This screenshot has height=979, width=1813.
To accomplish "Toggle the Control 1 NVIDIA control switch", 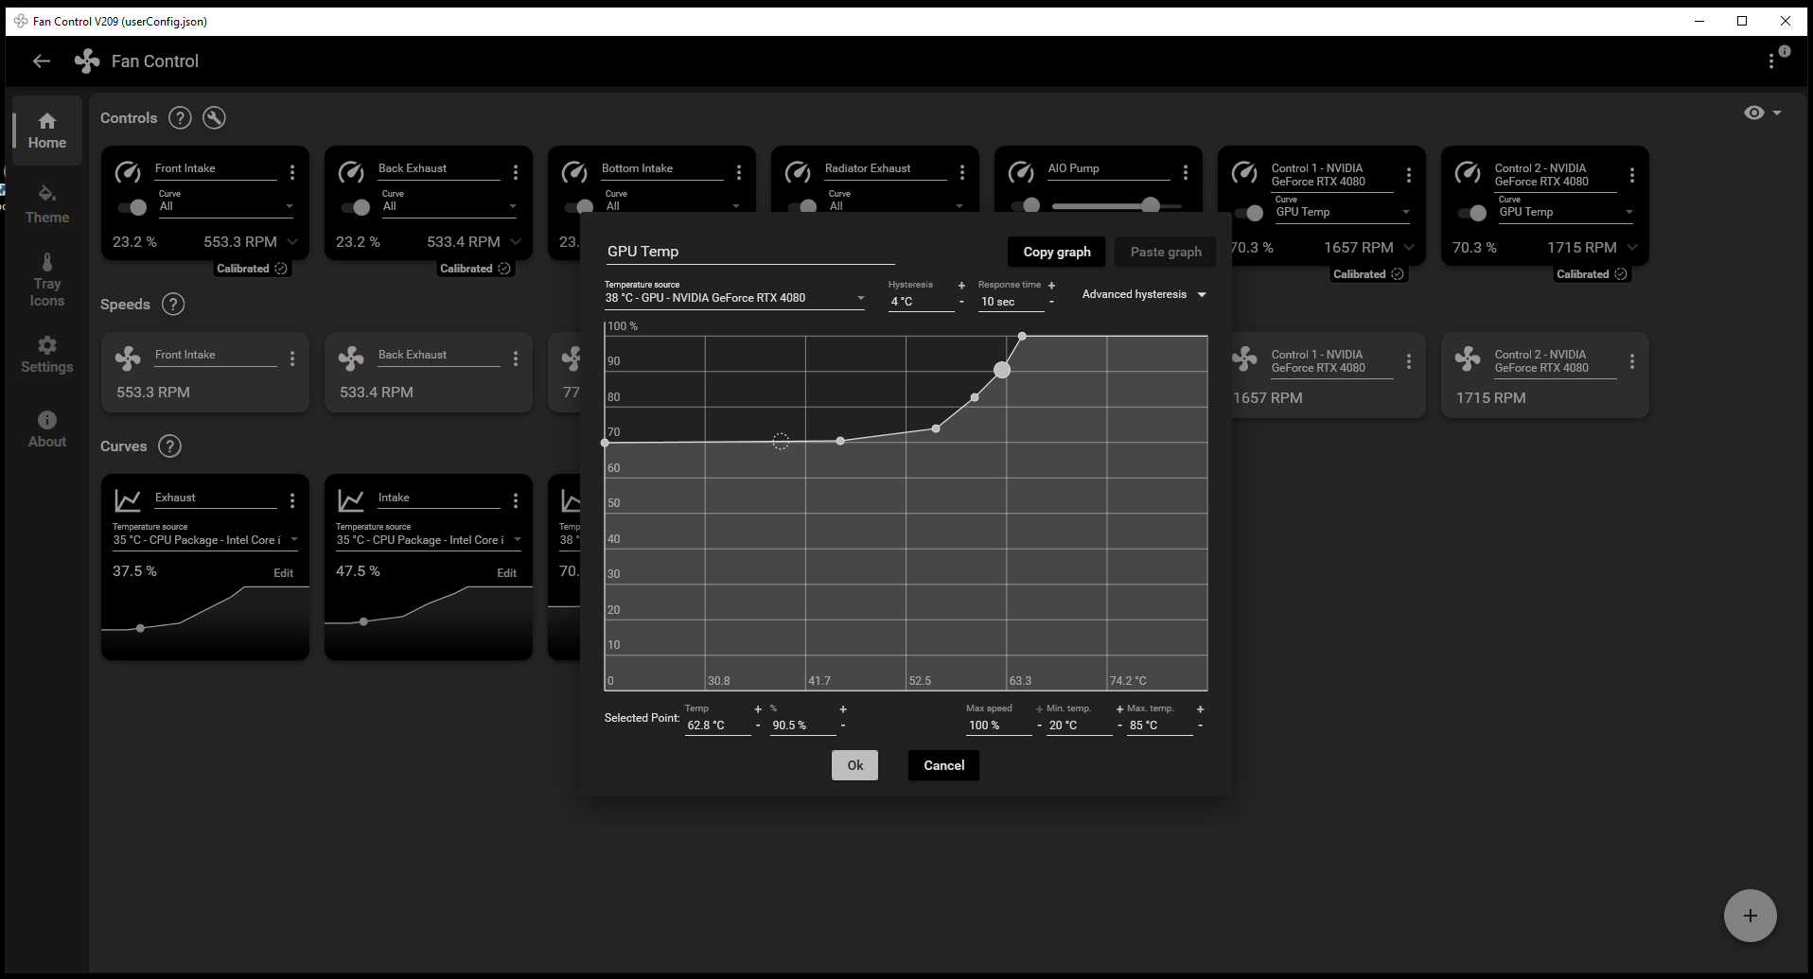I will tap(1249, 213).
